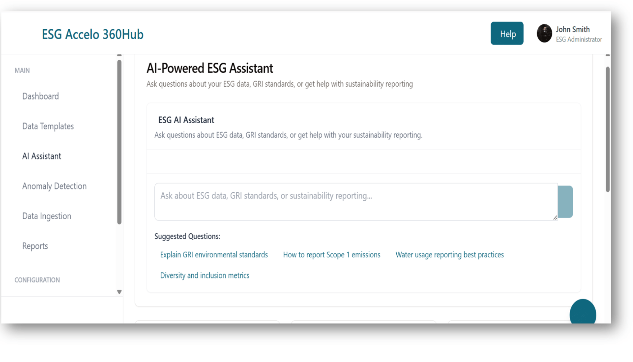Select "How to report Scope 1 emissions"
Image resolution: width=633 pixels, height=362 pixels.
tap(331, 255)
